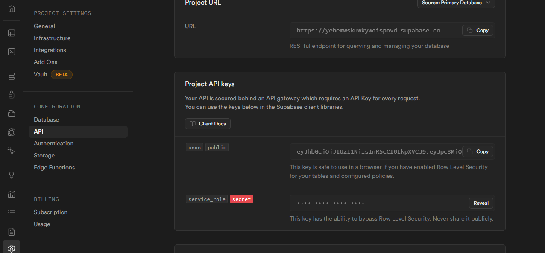Select Storage under Configuration
Image resolution: width=545 pixels, height=253 pixels.
point(44,155)
